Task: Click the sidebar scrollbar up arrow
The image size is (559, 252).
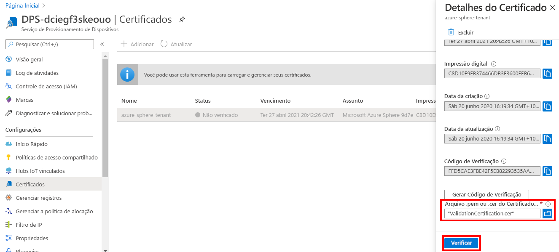Action: 105,56
